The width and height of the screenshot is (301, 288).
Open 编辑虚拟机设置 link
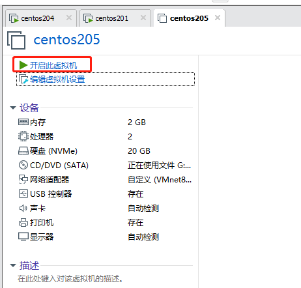[57, 79]
